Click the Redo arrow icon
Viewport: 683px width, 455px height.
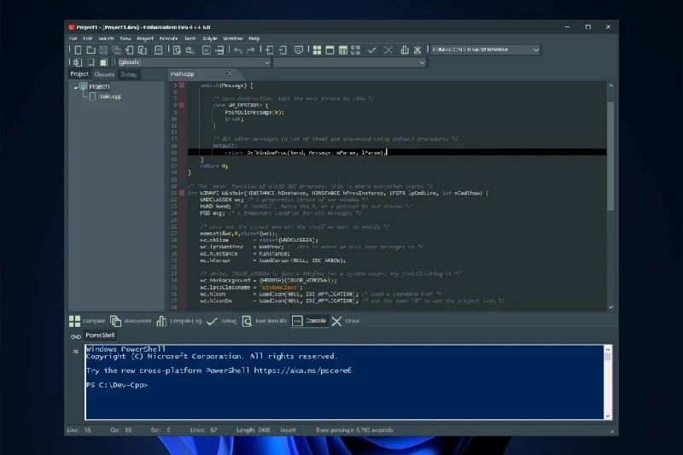click(250, 50)
